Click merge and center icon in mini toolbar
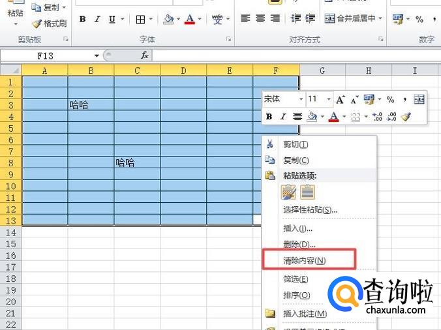 tap(419, 99)
